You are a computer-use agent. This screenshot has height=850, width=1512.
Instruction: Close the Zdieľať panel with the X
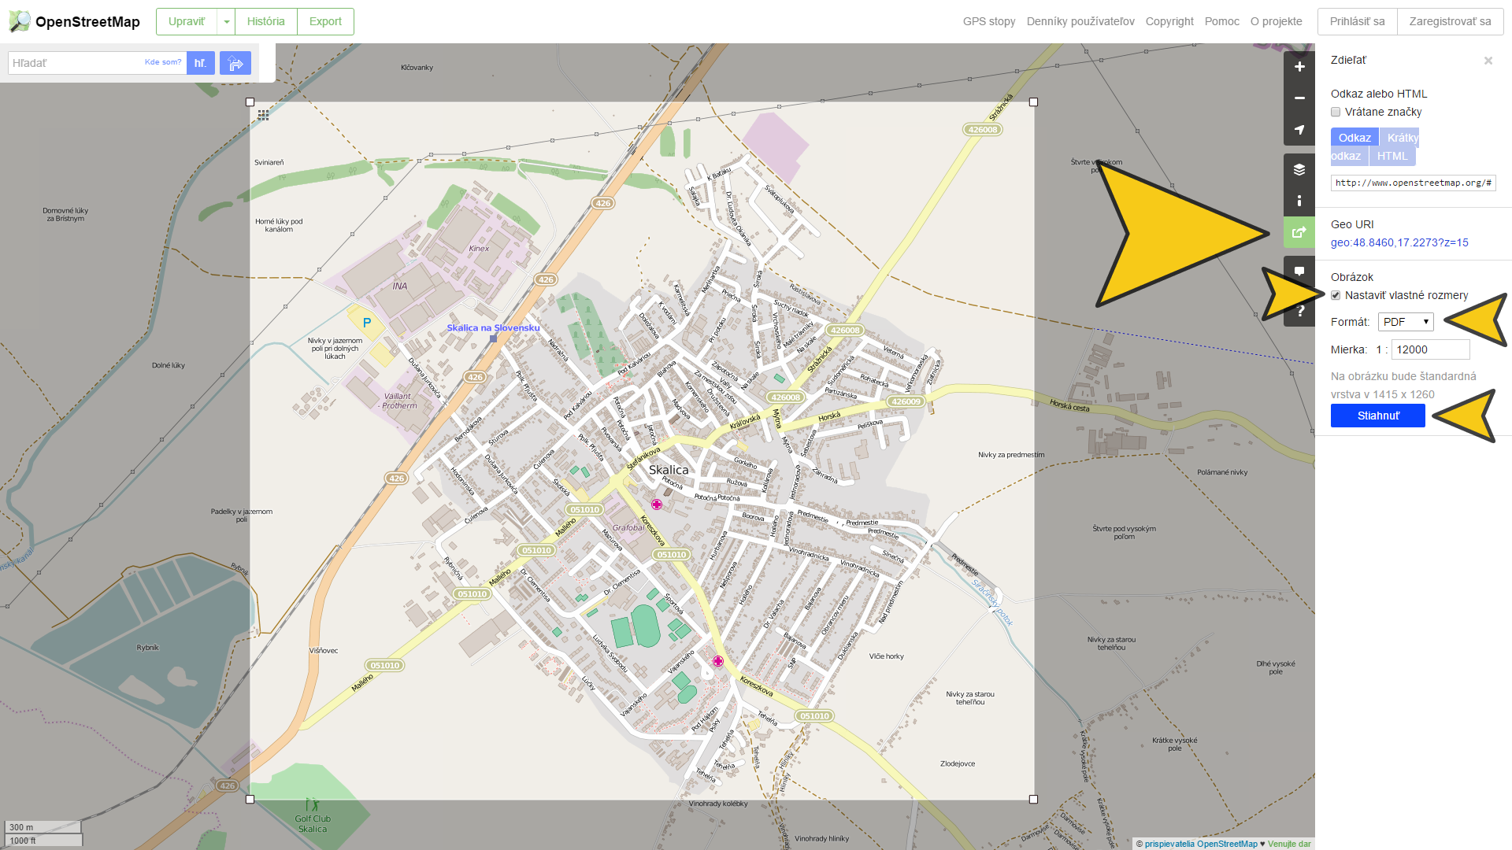1488,61
